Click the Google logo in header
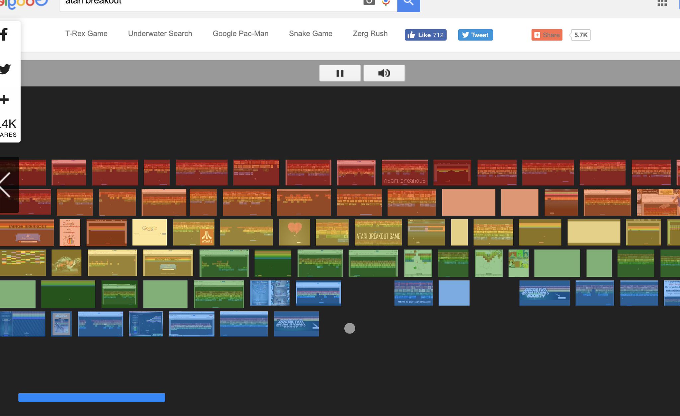This screenshot has width=680, height=416. tap(24, 4)
